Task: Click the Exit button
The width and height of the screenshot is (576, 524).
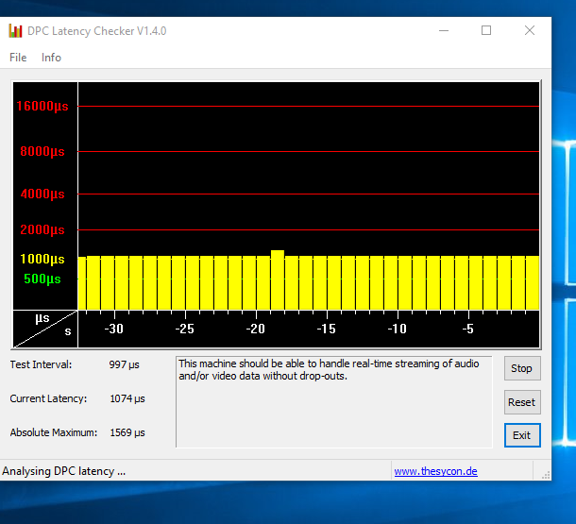Action: [522, 435]
